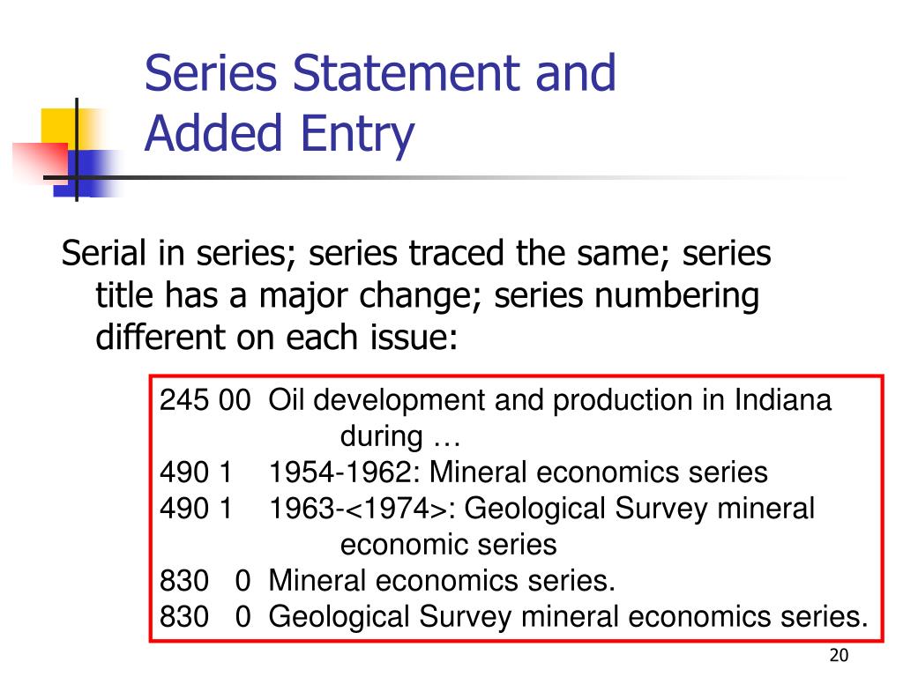Click the '245 00' field tag
903x677 pixels.
pyautogui.click(x=205, y=400)
